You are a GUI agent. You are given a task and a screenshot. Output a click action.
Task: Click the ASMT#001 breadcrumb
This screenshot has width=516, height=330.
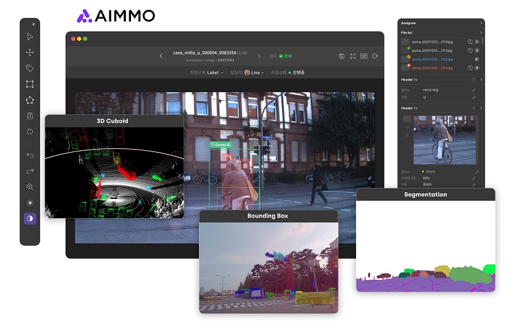click(226, 61)
